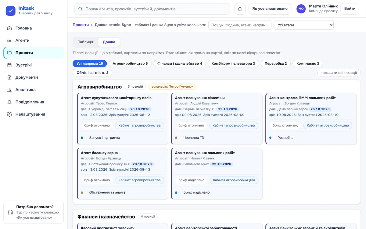
Task: Open Зустрічі via the calendar icon
Action: [x=9, y=65]
